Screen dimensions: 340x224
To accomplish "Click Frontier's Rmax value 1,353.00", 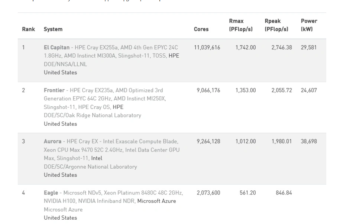I will pyautogui.click(x=245, y=91).
